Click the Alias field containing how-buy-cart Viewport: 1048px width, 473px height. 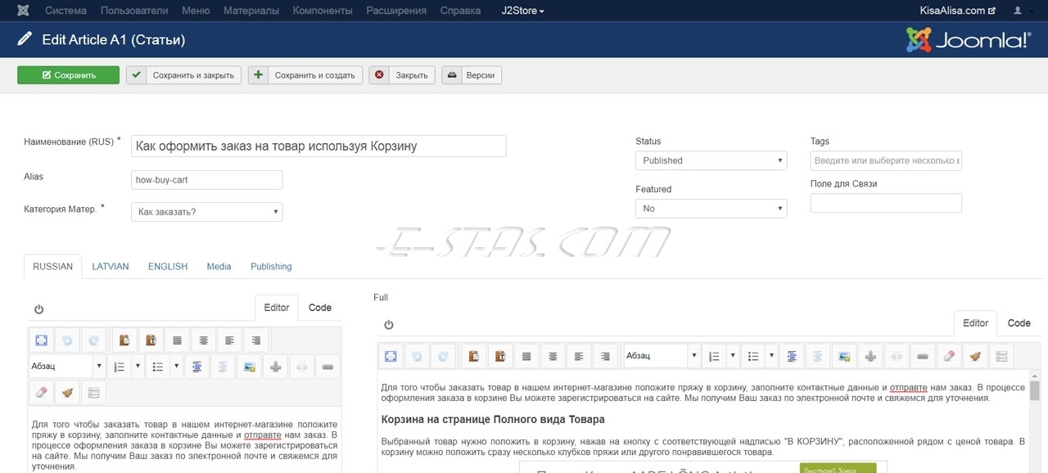point(206,180)
